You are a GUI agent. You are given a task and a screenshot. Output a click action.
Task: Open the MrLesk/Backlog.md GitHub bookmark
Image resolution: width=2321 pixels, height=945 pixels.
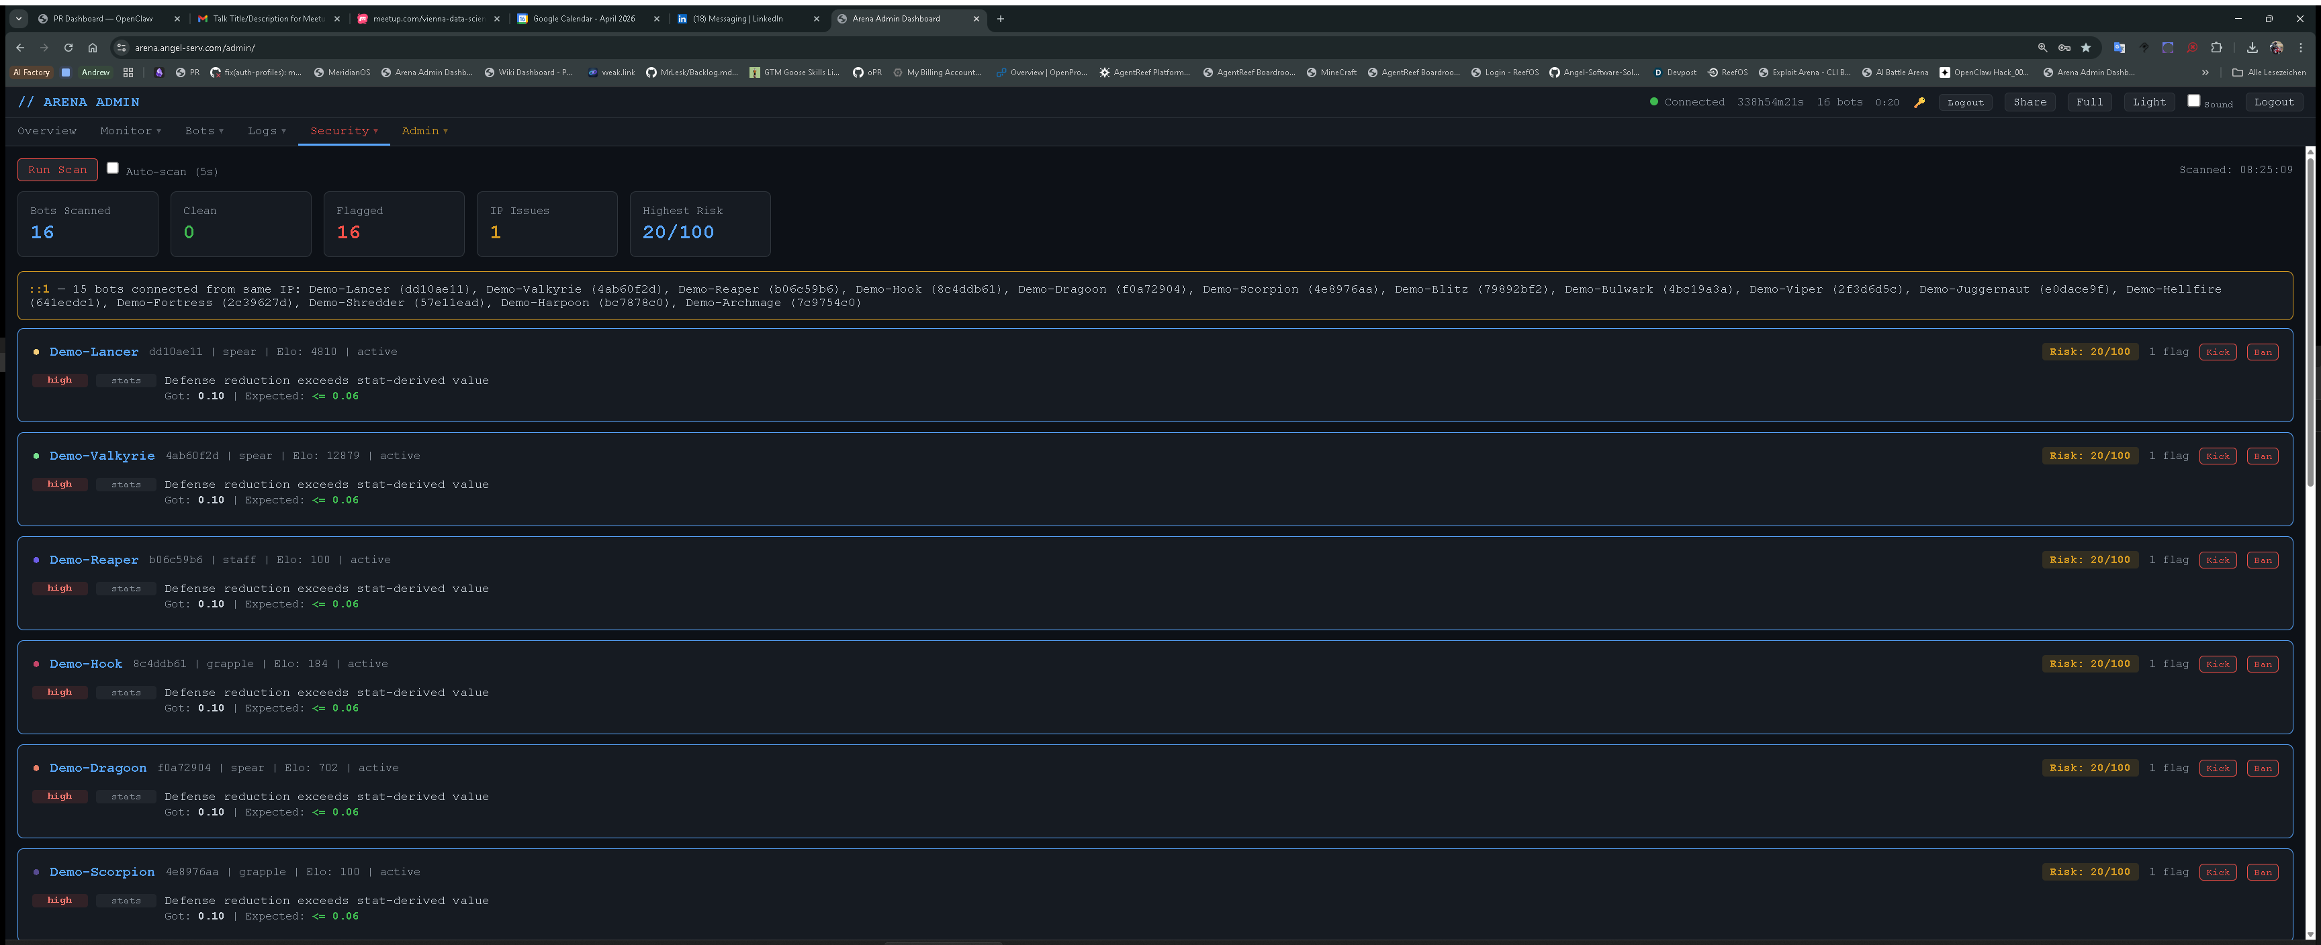(x=692, y=72)
